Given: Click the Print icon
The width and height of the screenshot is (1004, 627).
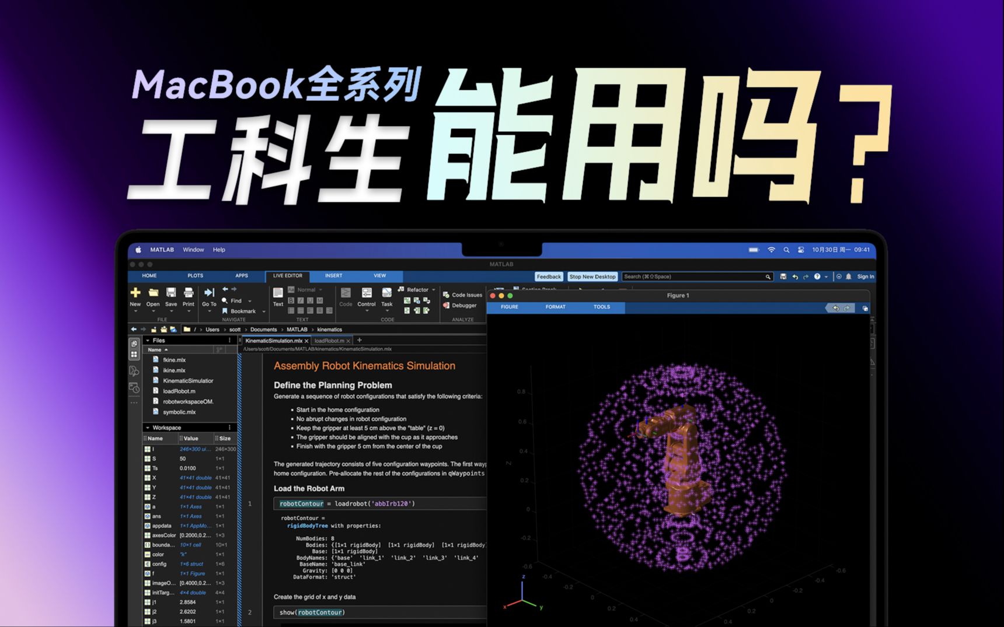Looking at the screenshot, I should 189,292.
